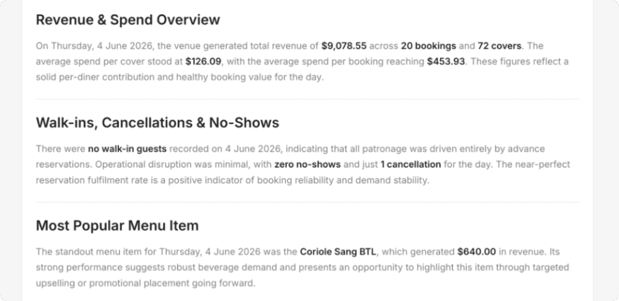Click the bold 72 covers text
The width and height of the screenshot is (619, 301).
tap(499, 46)
